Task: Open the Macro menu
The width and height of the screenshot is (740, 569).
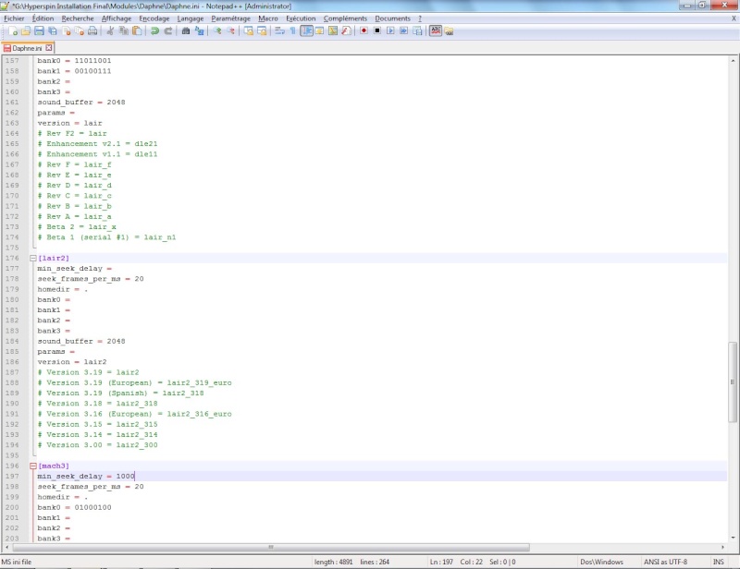Action: coord(268,18)
